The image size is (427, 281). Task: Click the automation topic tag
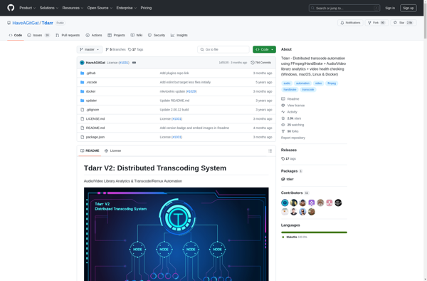tap(302, 83)
